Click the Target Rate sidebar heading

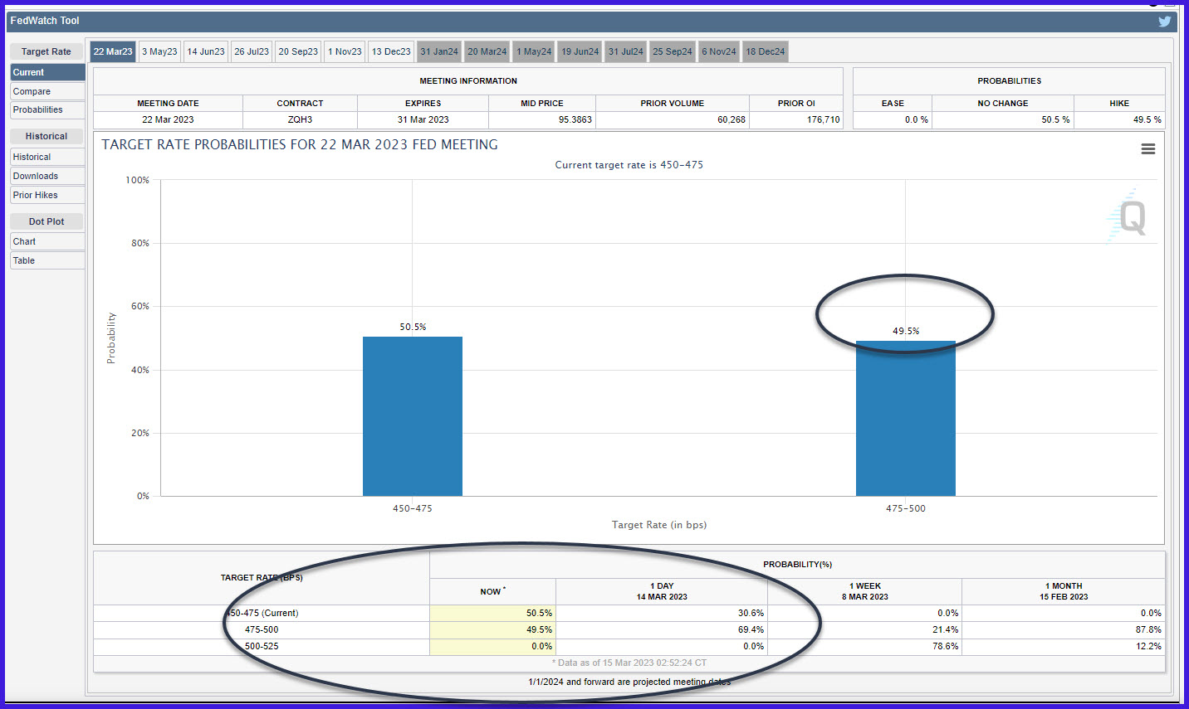(46, 51)
